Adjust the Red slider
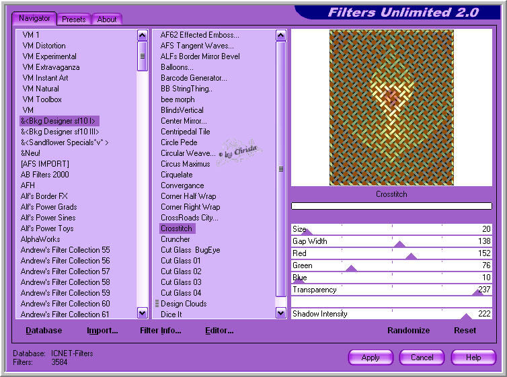 click(391, 253)
